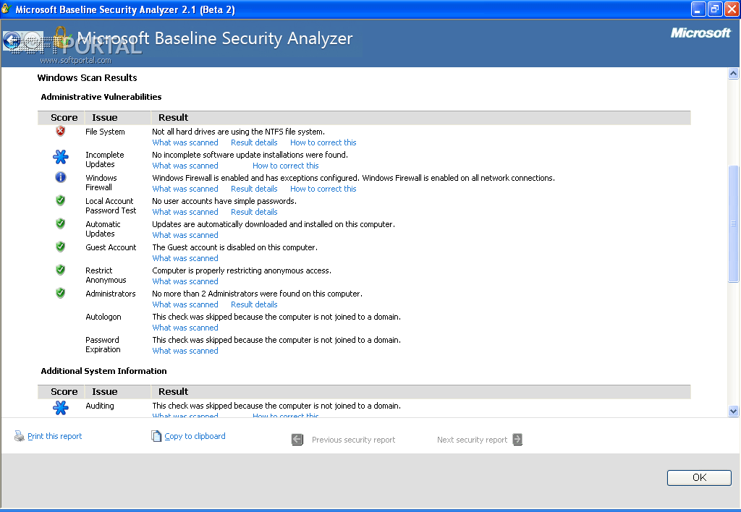Click the red X score icon for File System
The width and height of the screenshot is (741, 512).
61,132
